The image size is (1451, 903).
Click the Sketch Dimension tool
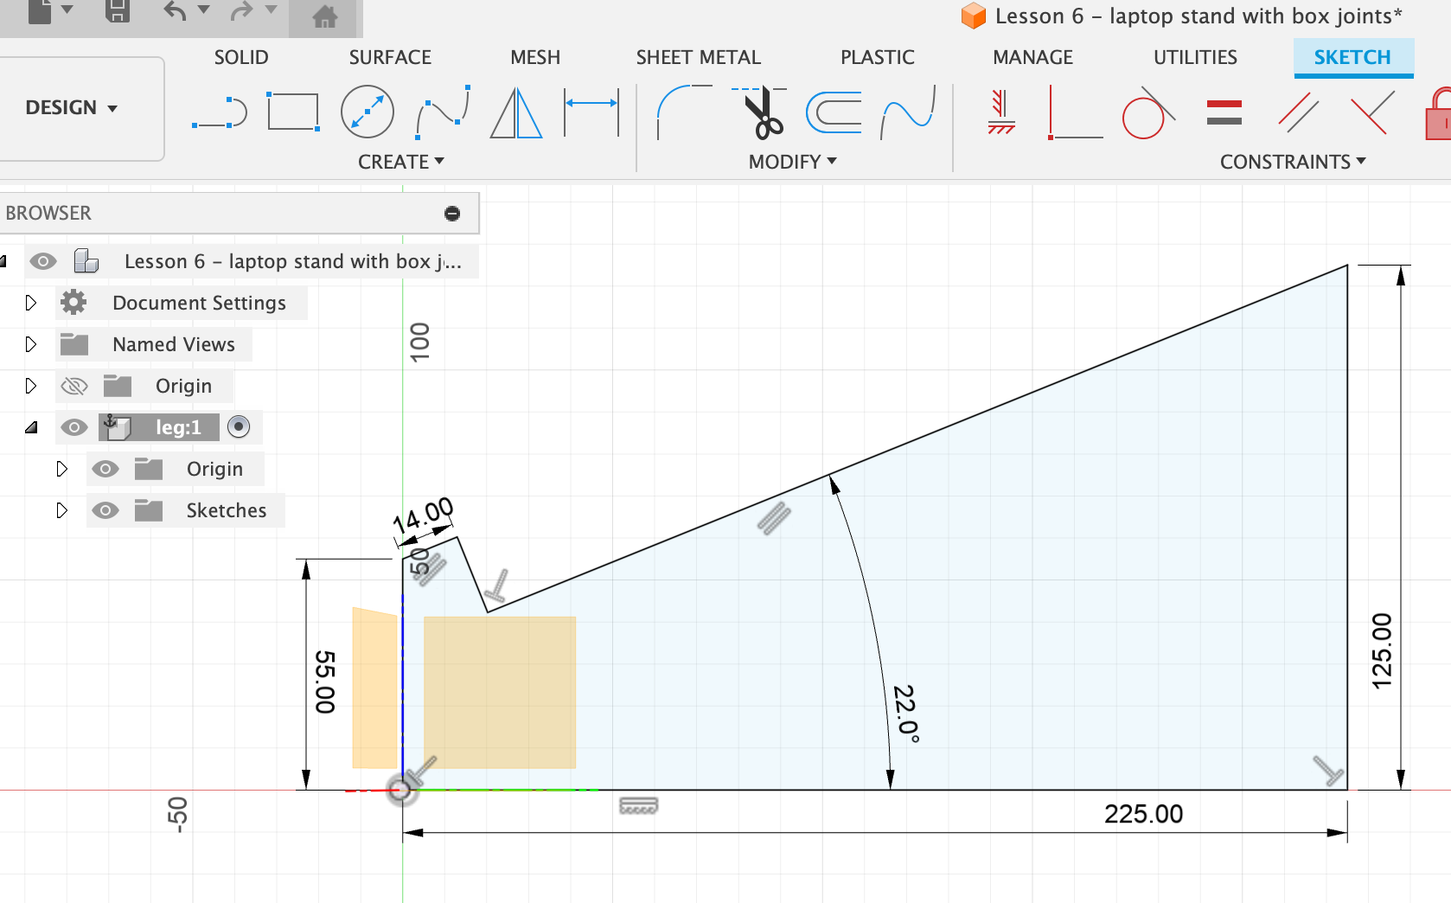click(x=591, y=112)
